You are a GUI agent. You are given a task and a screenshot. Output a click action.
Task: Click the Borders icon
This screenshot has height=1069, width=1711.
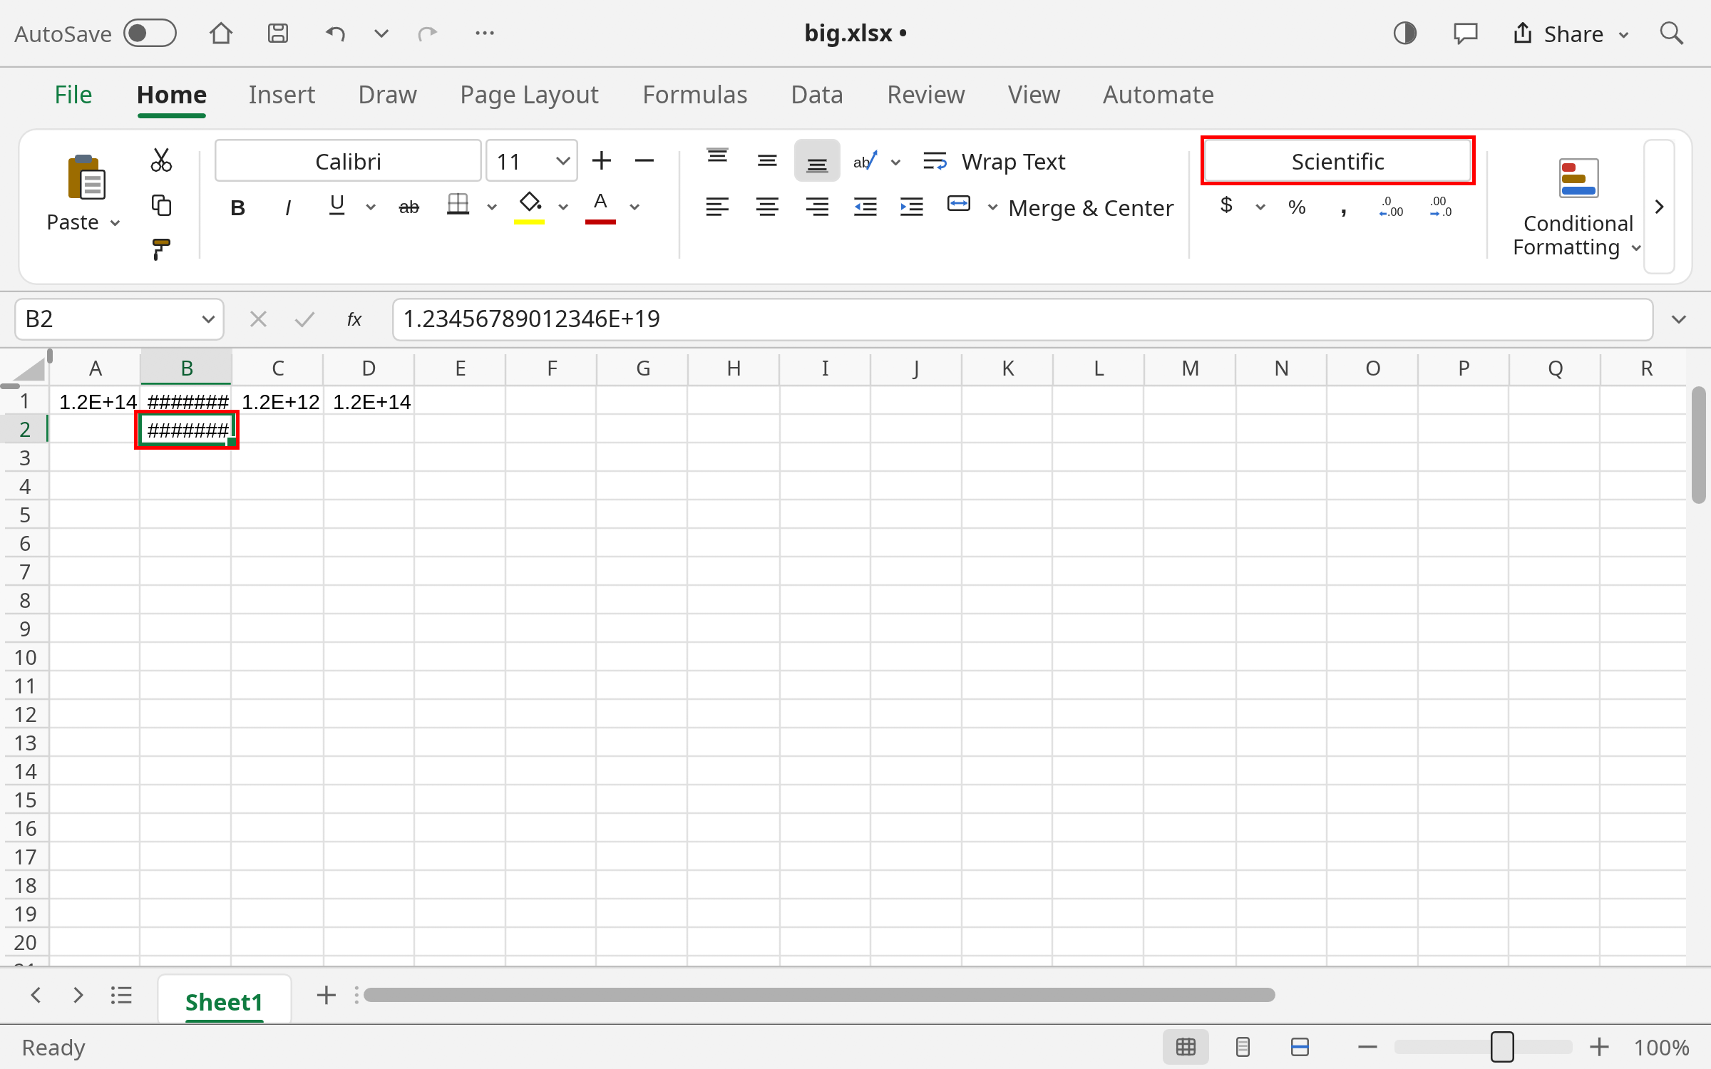point(458,205)
